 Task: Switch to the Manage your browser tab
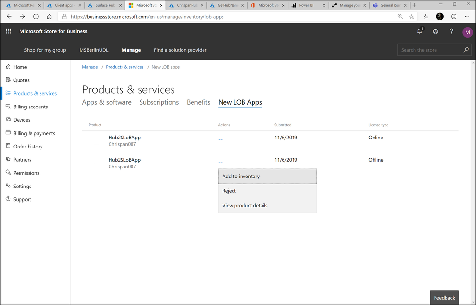coord(349,5)
